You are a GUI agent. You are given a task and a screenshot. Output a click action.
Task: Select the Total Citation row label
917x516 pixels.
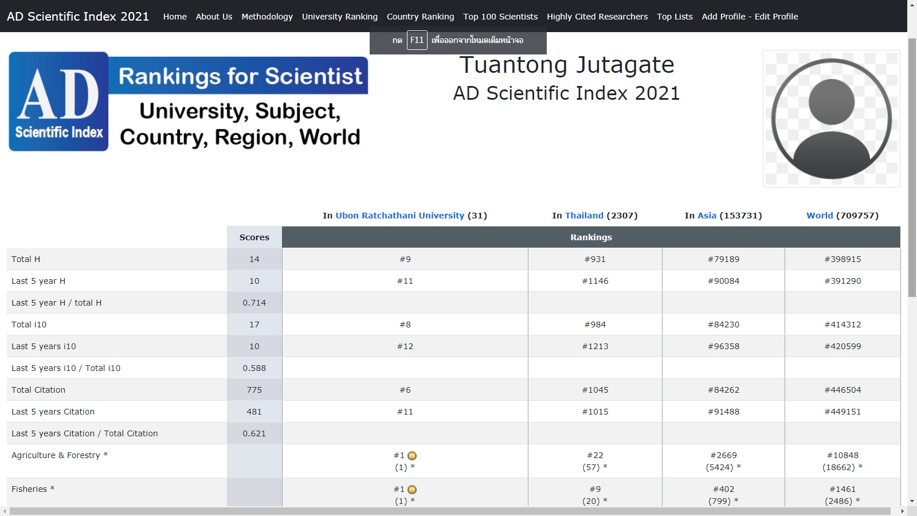pos(38,390)
